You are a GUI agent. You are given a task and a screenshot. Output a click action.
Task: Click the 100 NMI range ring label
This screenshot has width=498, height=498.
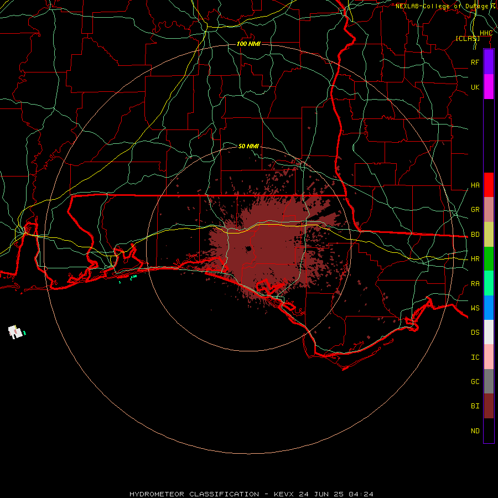click(x=248, y=44)
